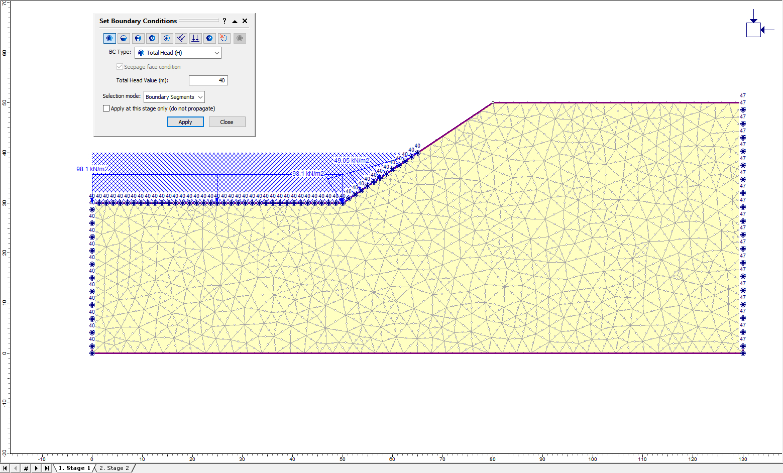
Task: Click the question mark help icon in dialog title
Action: 225,21
